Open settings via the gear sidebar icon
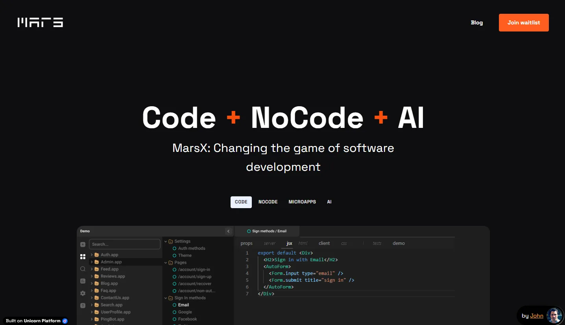Viewport: 565px width, 325px height. [x=83, y=293]
